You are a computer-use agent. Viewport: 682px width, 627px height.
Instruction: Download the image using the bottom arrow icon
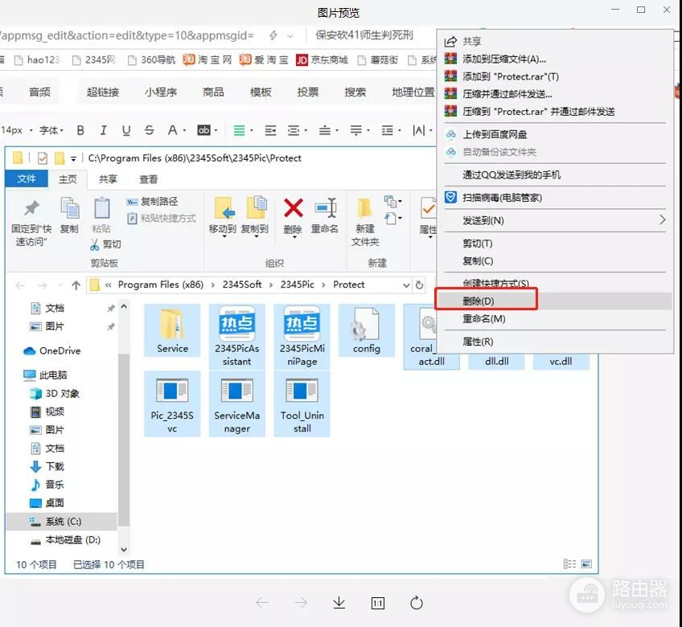point(339,603)
